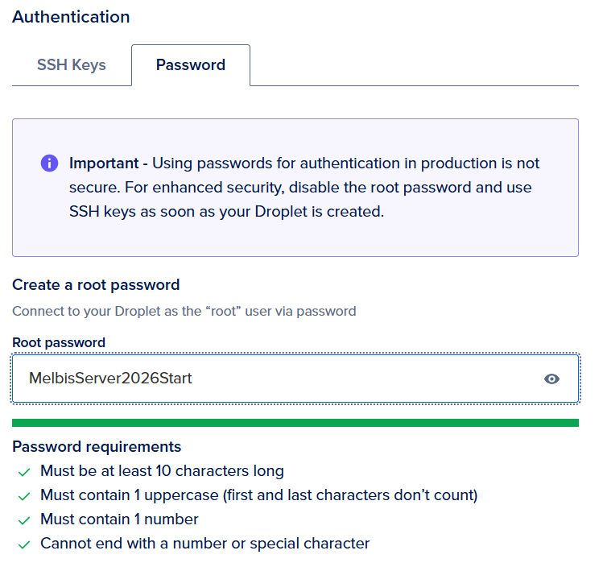Select the Password authentication tab
Image resolution: width=603 pixels, height=567 pixels.
pyautogui.click(x=191, y=65)
